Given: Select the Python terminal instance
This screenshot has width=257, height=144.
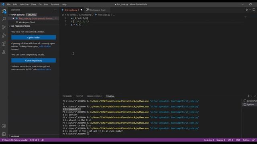Looking at the screenshot, I should pos(250,104).
